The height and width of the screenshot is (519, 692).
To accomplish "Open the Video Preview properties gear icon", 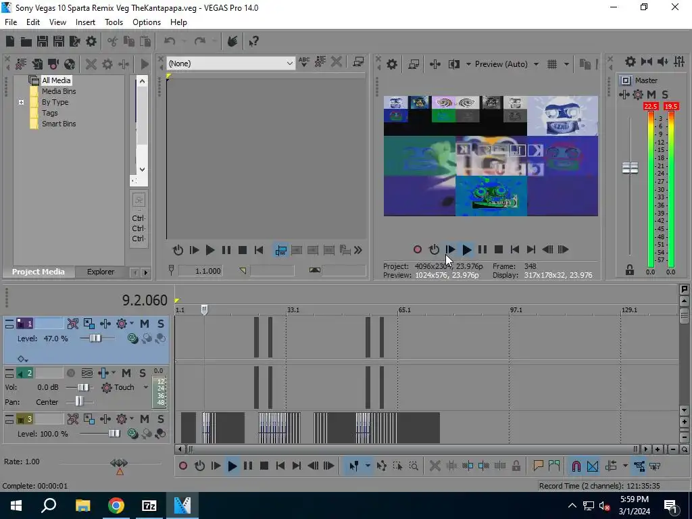I will click(x=391, y=64).
